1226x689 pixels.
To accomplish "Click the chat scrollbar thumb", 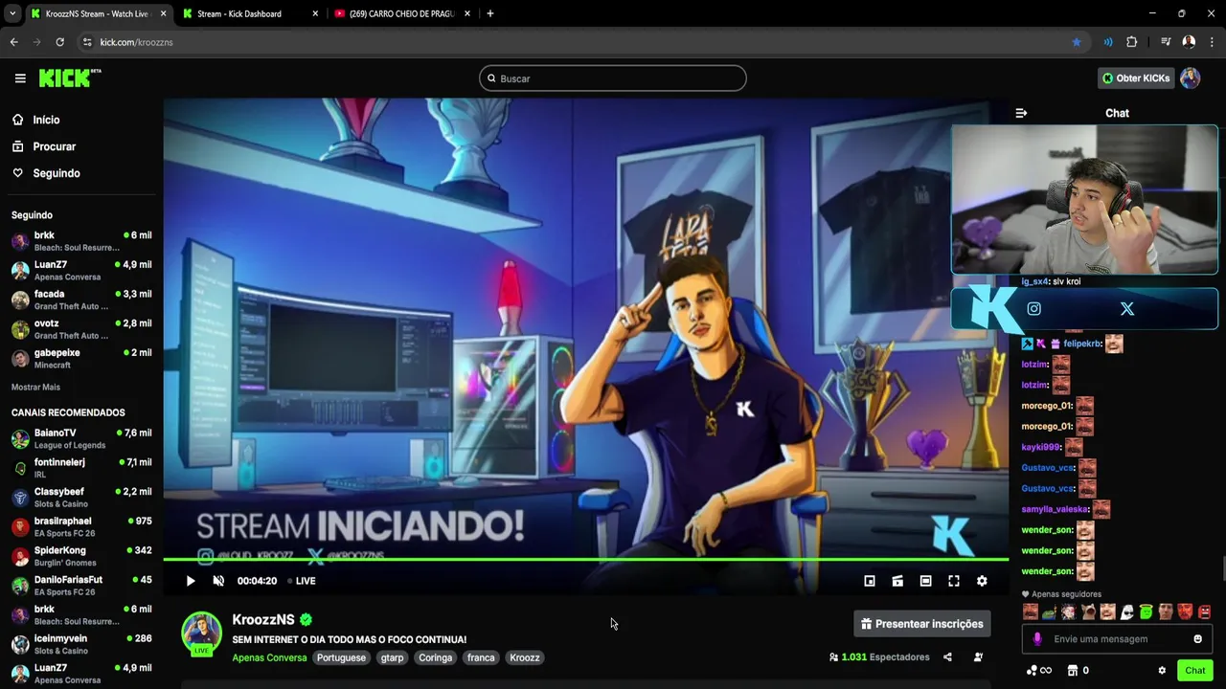I will tap(1223, 568).
